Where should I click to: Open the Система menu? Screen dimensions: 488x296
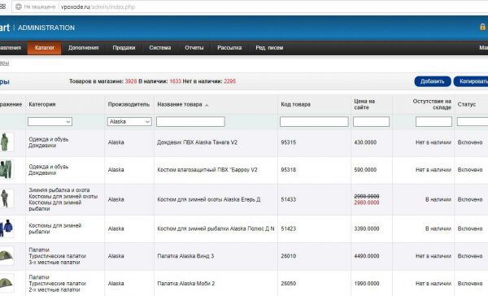pos(160,48)
